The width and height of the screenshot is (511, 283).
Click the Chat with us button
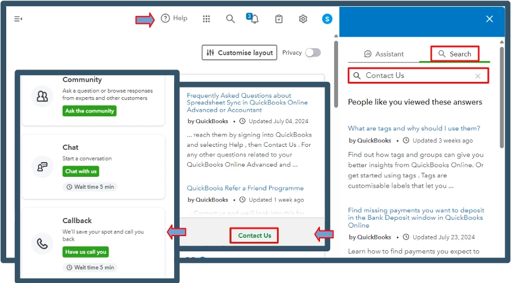point(81,171)
